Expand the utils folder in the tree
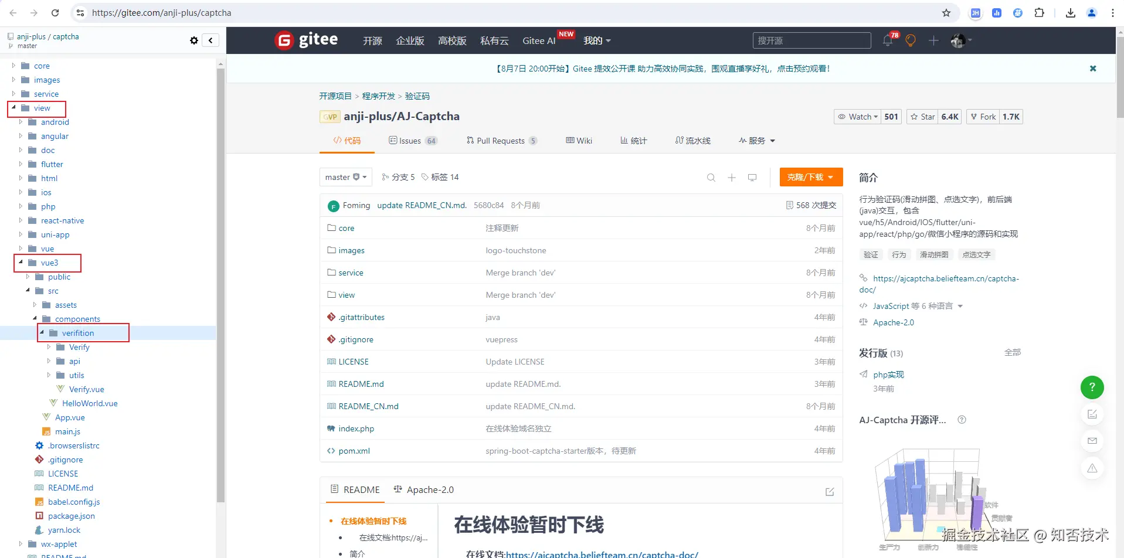 49,375
